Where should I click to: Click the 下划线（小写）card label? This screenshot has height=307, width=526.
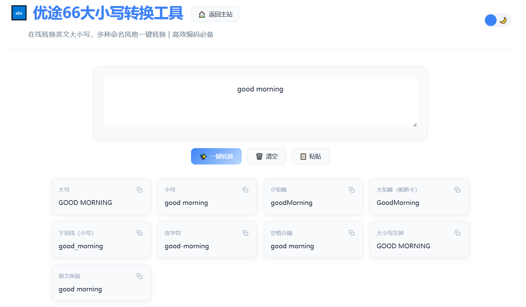(x=76, y=233)
